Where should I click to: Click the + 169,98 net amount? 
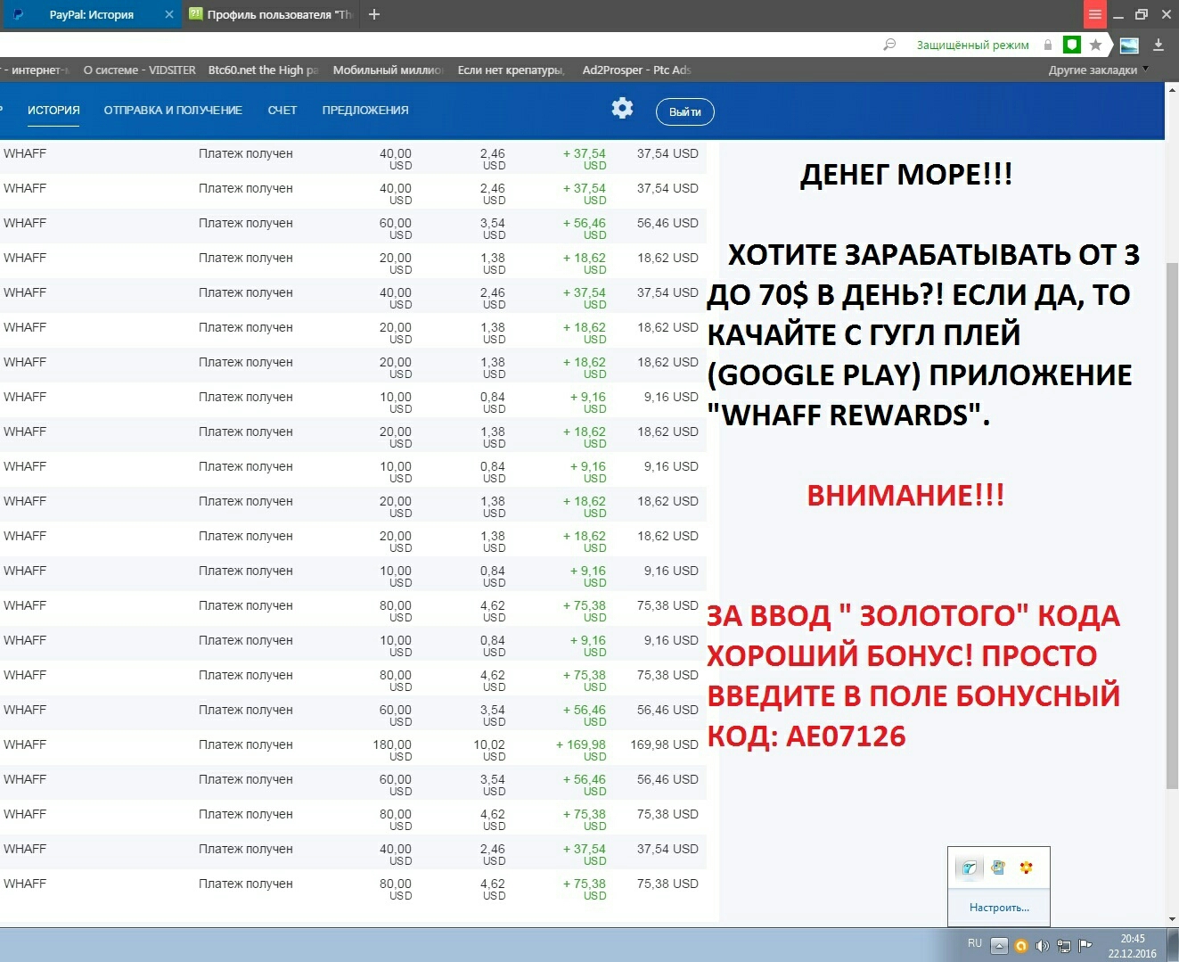(581, 750)
